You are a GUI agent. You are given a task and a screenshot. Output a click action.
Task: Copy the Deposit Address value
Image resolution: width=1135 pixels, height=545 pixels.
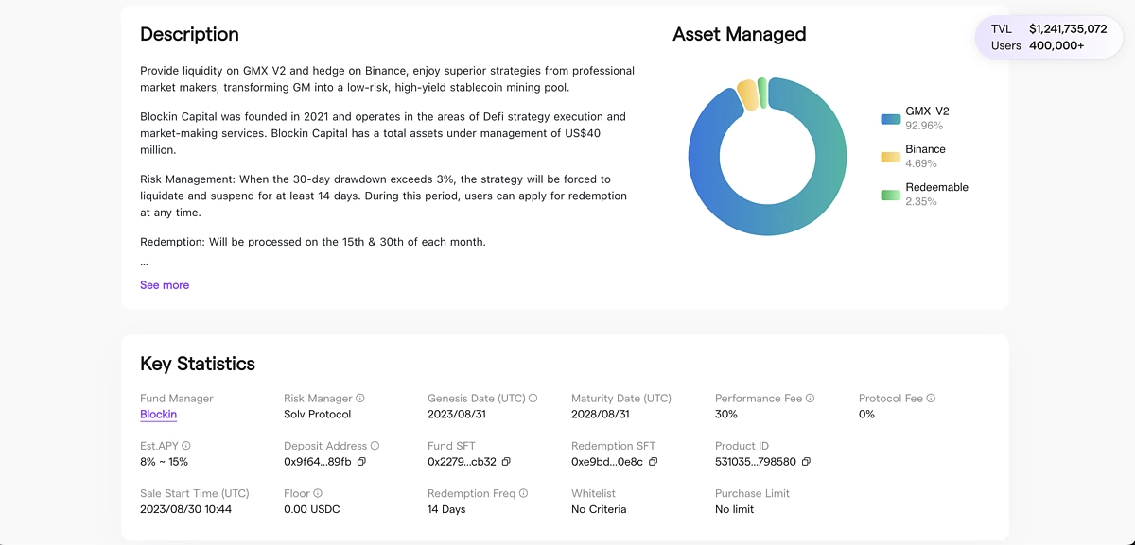pyautogui.click(x=361, y=462)
